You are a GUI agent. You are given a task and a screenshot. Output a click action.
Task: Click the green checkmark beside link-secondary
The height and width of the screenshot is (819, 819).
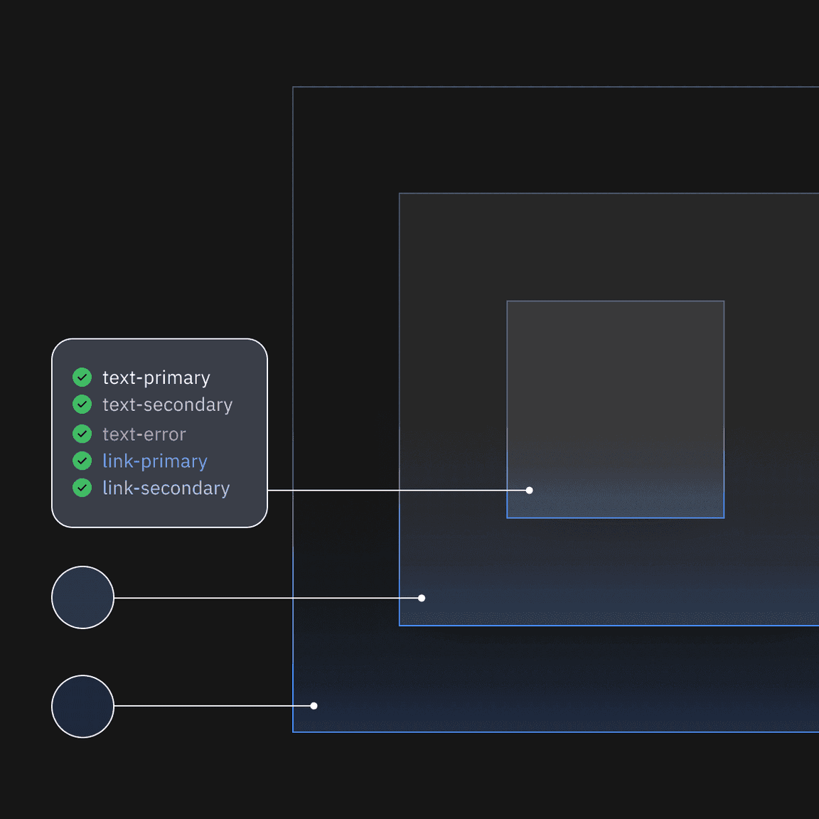[82, 488]
